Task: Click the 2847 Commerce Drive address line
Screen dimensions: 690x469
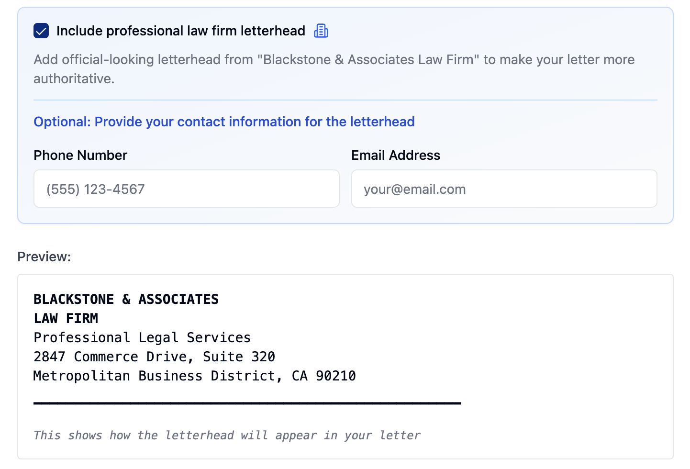Action: [x=154, y=357]
